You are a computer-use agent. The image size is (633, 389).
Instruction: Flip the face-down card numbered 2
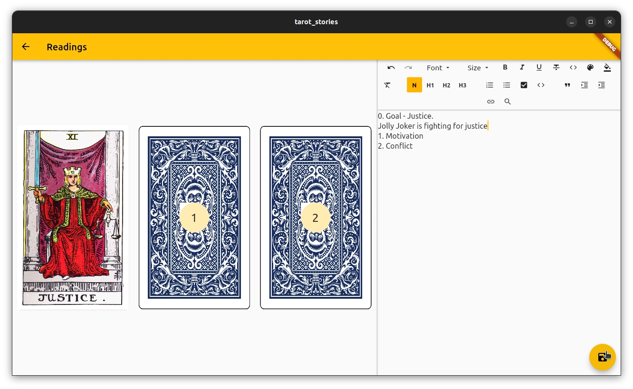click(316, 218)
